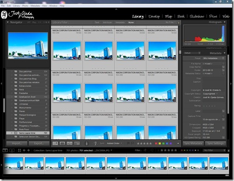Viewport: 234px width, 181px height.
Task: Open the Sort Added Order dropdown
Action: point(114,143)
